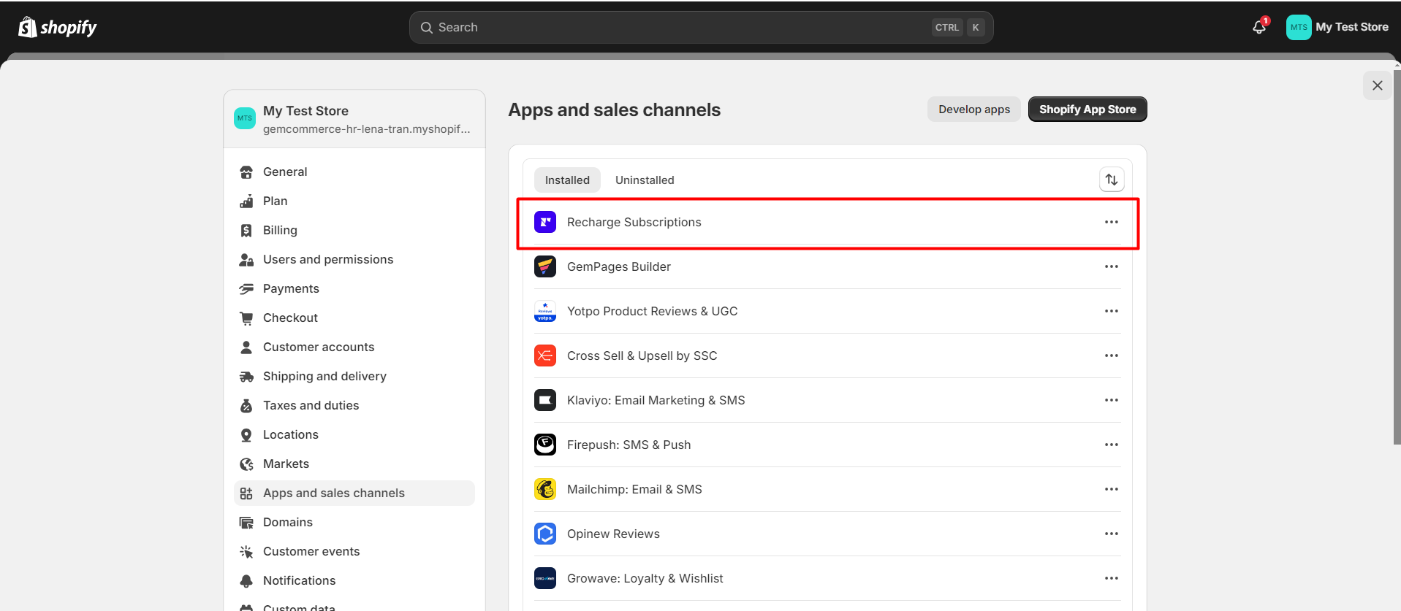The height and width of the screenshot is (611, 1401).
Task: Open the Recharge Subscriptions app icon
Action: 545,222
